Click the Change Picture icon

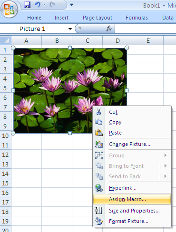99,144
